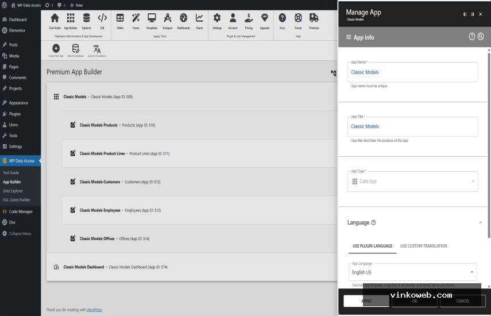Open the App Language English US dropdown

pyautogui.click(x=412, y=272)
